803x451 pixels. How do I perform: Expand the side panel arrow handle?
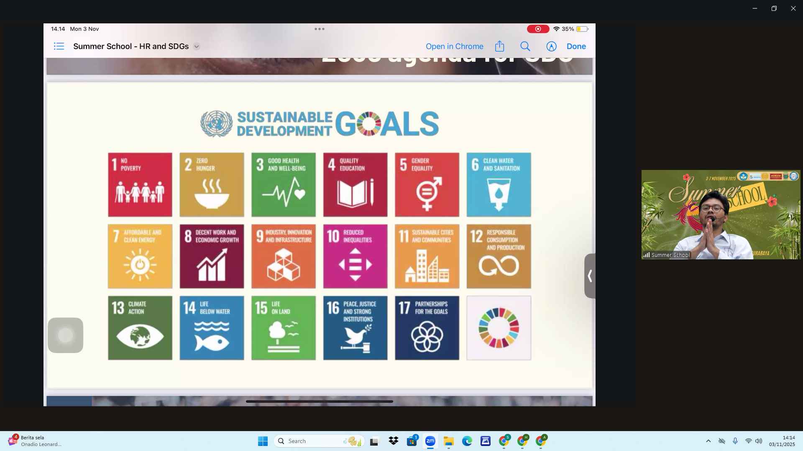[590, 276]
